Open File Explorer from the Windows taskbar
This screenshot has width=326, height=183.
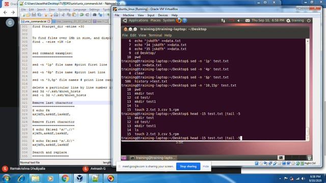36,178
